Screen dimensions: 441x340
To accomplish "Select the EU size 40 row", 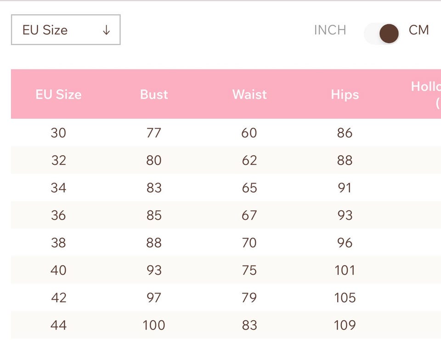I will pos(226,270).
